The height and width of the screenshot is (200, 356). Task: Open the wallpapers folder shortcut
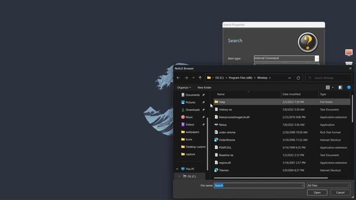(192, 132)
